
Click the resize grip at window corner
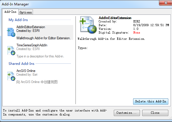tap(170, 118)
